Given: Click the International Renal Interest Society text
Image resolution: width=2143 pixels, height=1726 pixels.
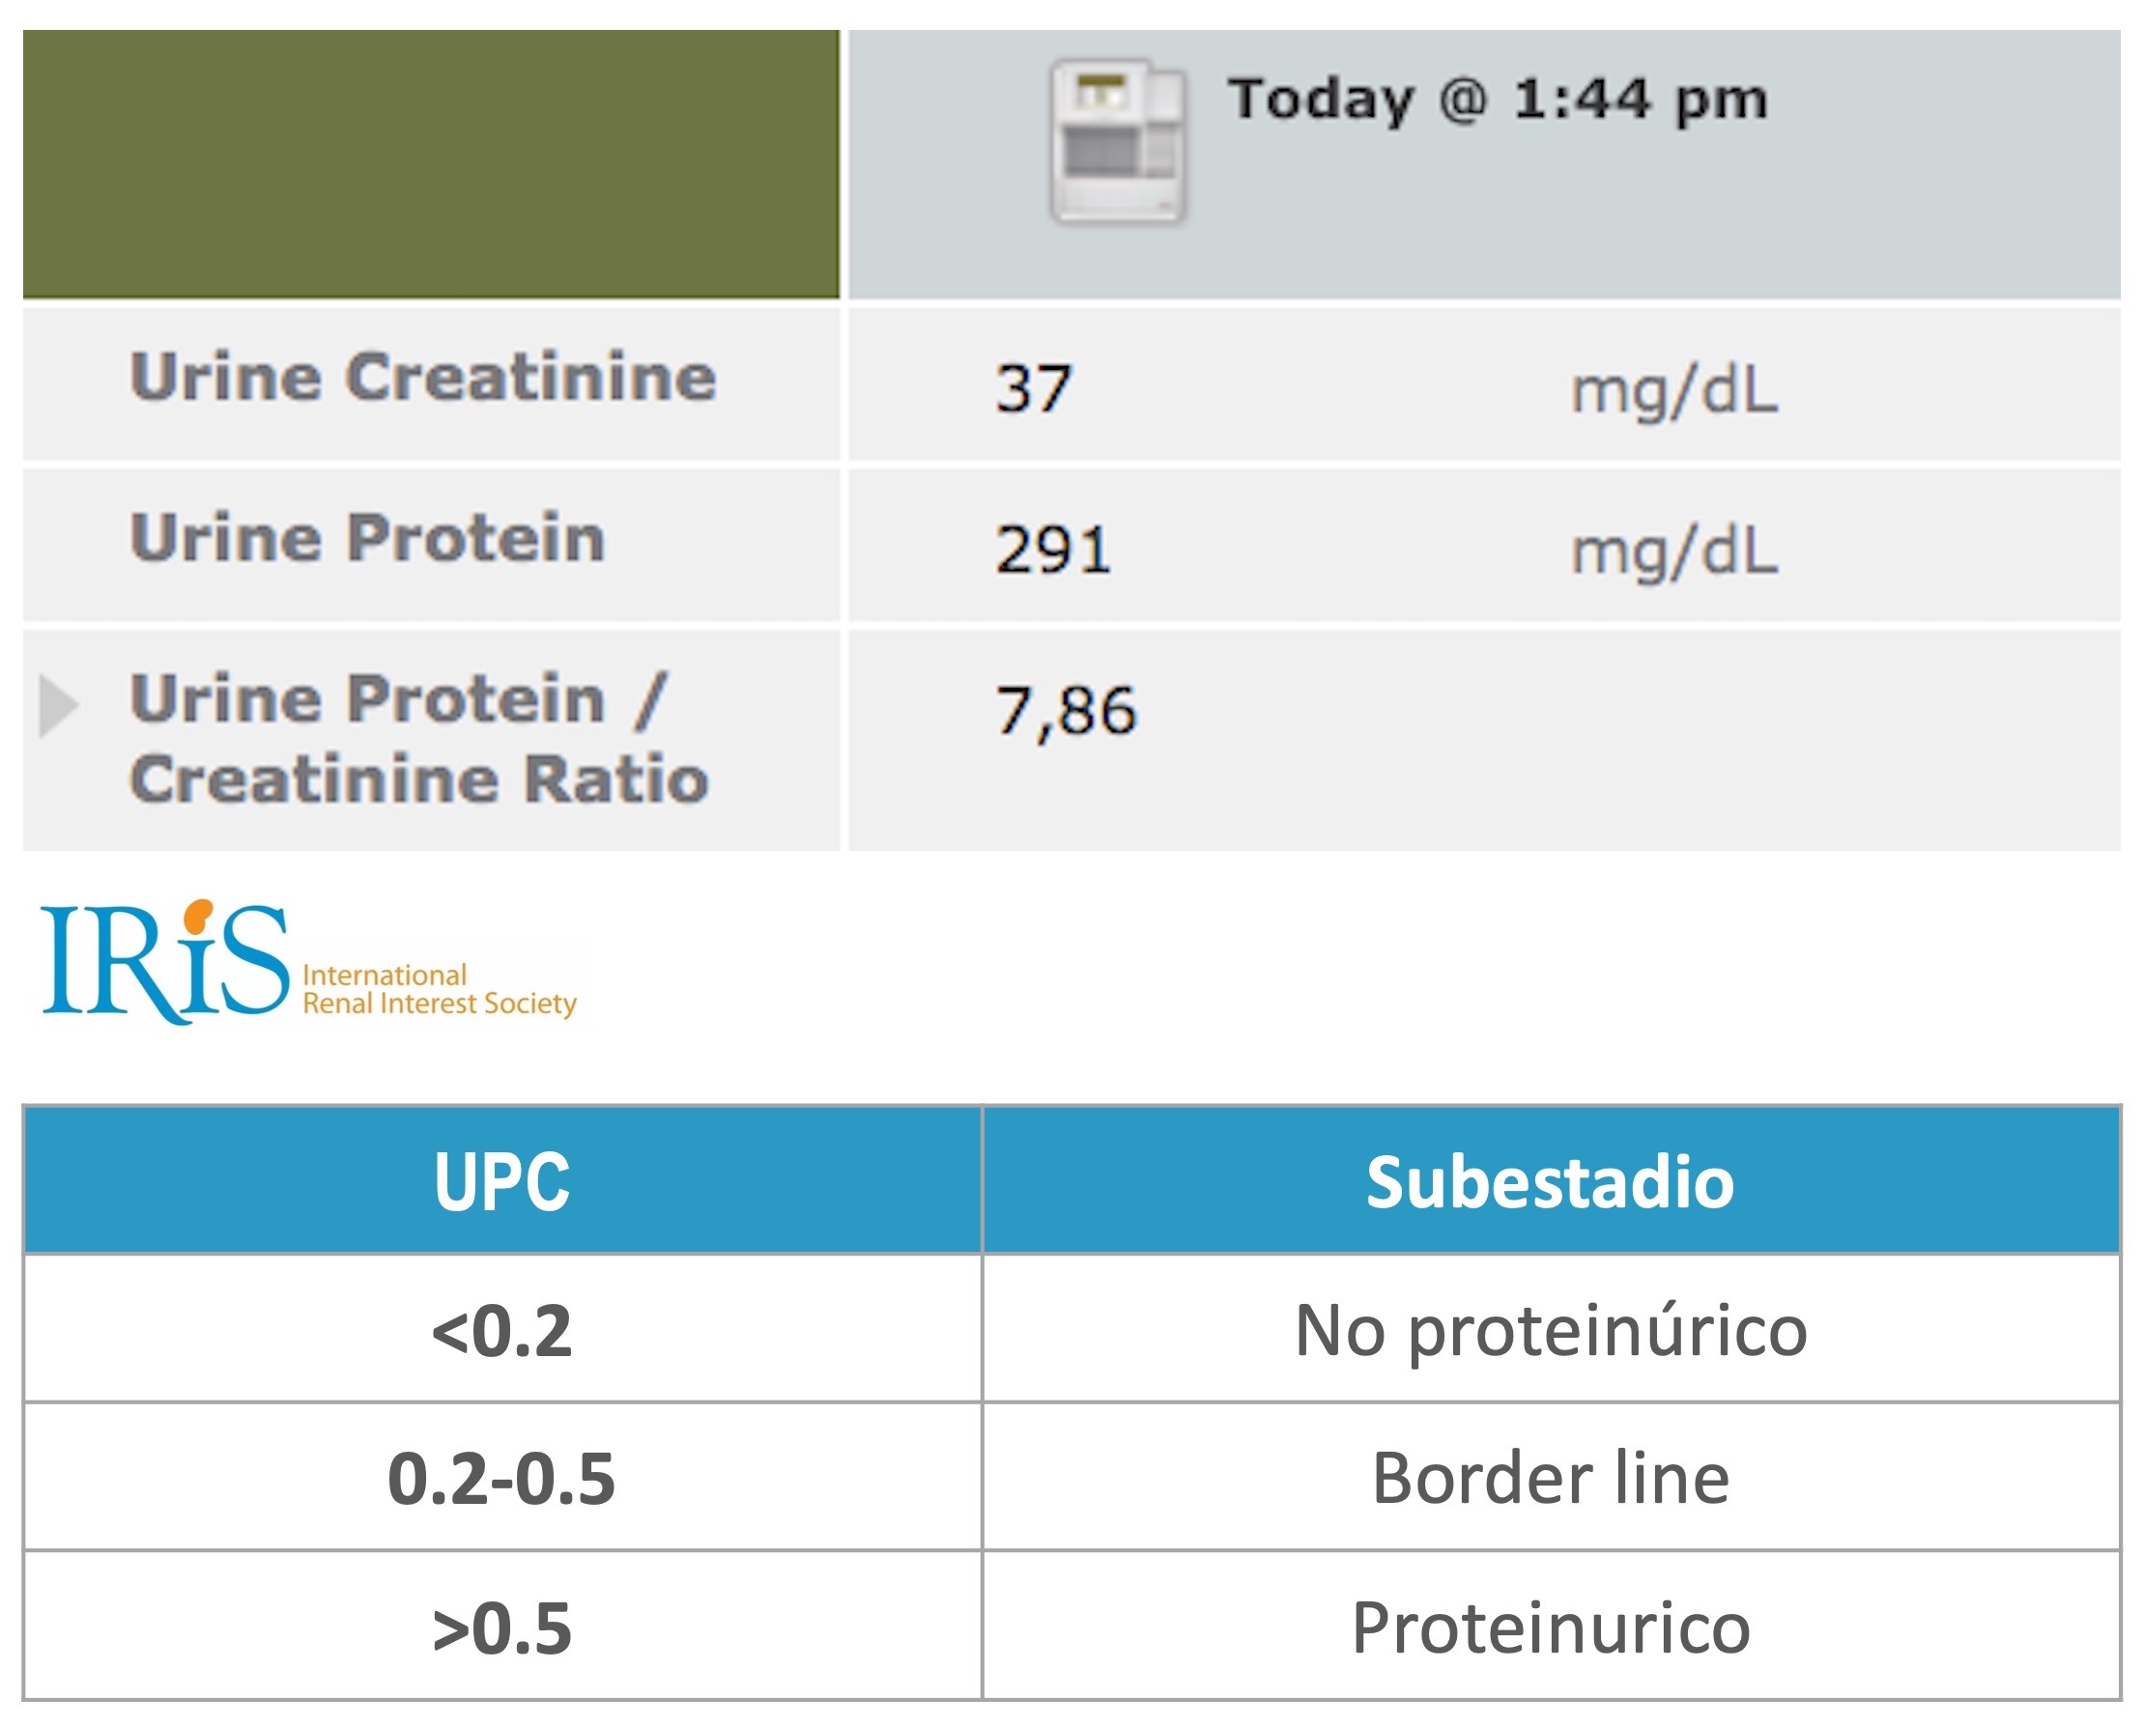Looking at the screenshot, I should point(440,990).
